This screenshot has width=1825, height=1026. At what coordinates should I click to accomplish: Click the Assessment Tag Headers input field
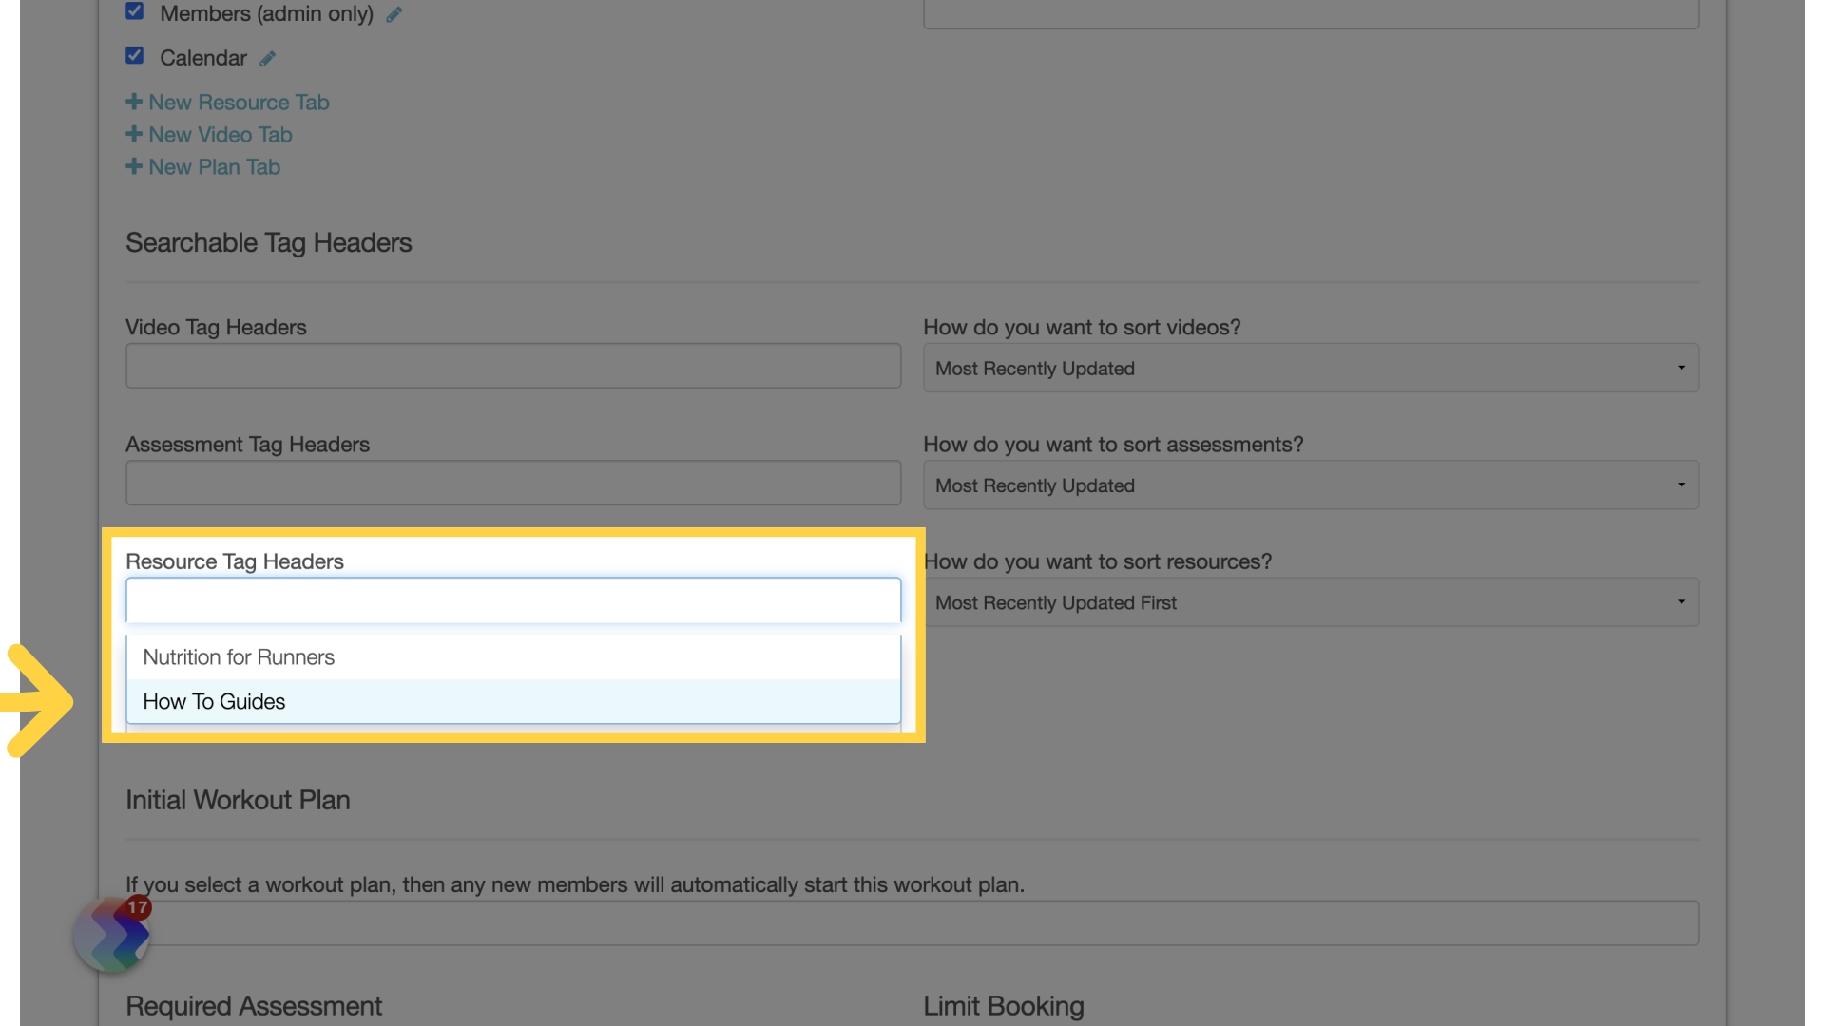point(512,483)
